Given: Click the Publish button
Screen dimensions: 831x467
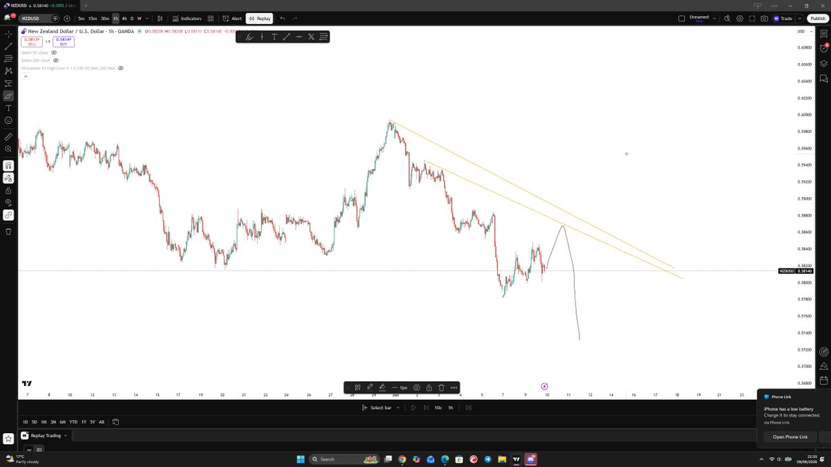Looking at the screenshot, I should 817,19.
